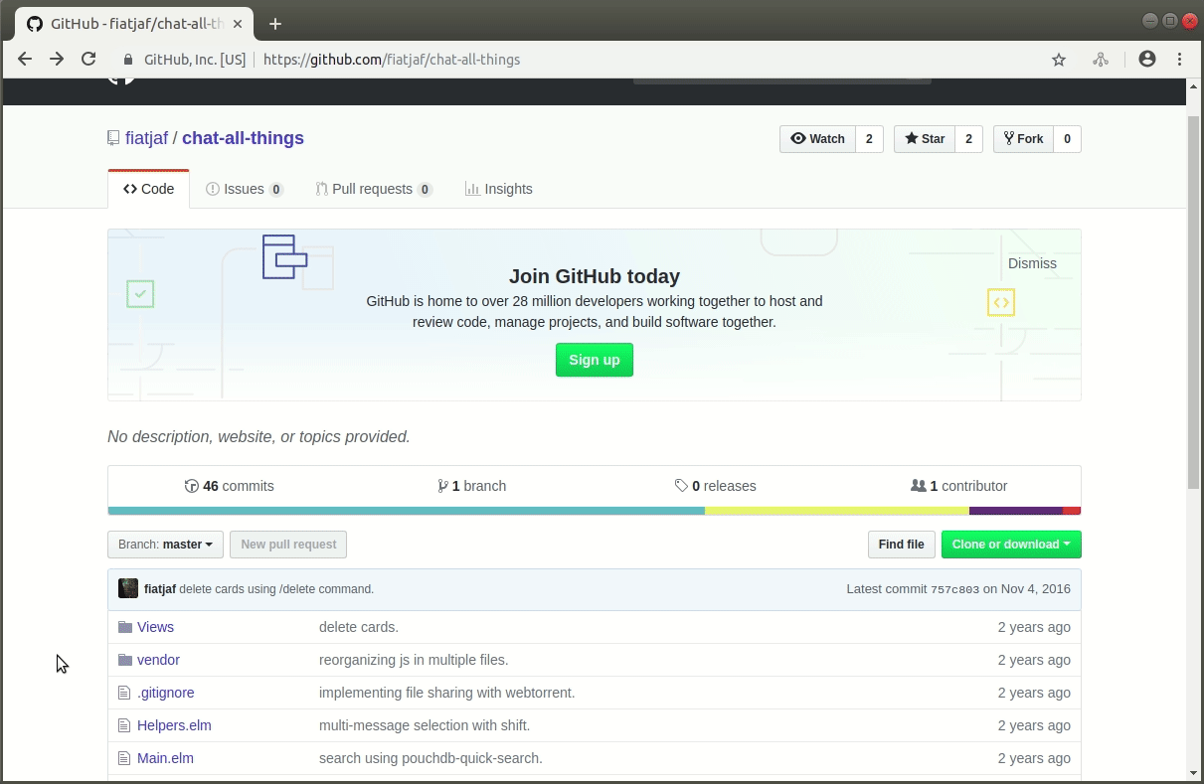
Task: Open the vendor folder
Action: pyautogui.click(x=158, y=660)
